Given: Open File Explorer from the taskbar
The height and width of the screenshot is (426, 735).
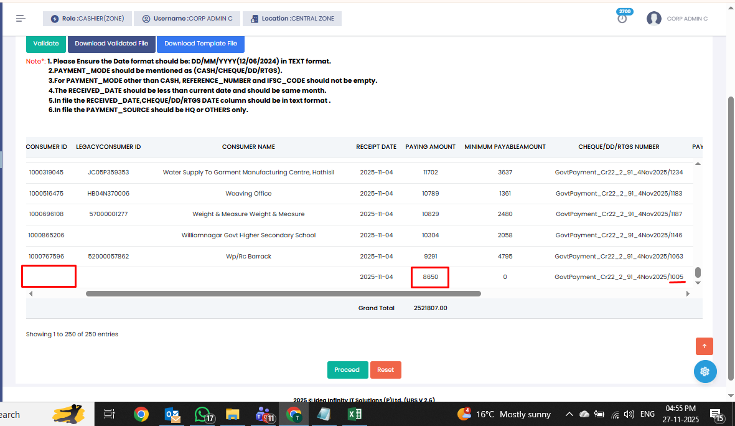Looking at the screenshot, I should pyautogui.click(x=232, y=414).
